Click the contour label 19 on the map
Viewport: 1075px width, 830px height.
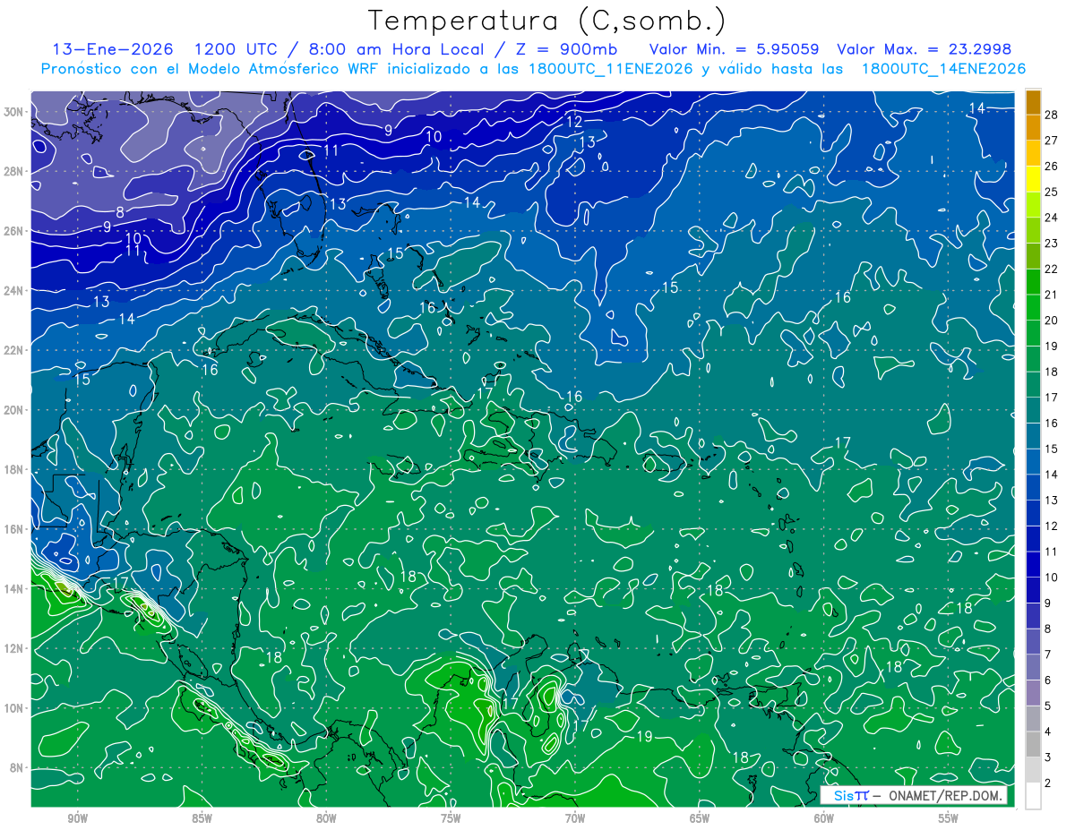coord(643,737)
